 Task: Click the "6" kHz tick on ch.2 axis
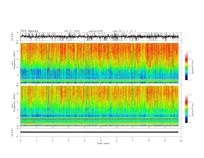(18, 102)
